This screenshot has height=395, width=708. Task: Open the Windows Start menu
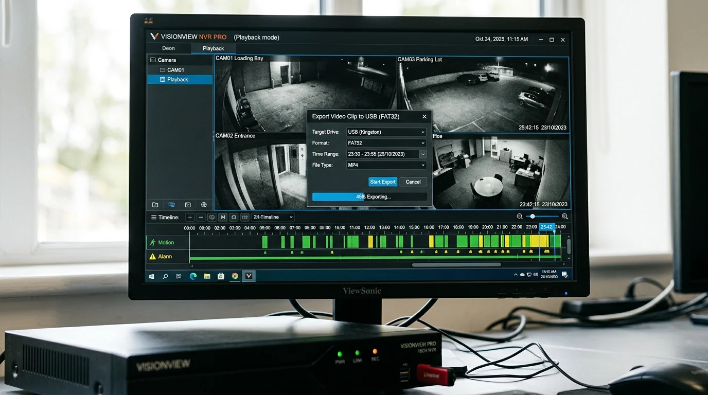(152, 276)
